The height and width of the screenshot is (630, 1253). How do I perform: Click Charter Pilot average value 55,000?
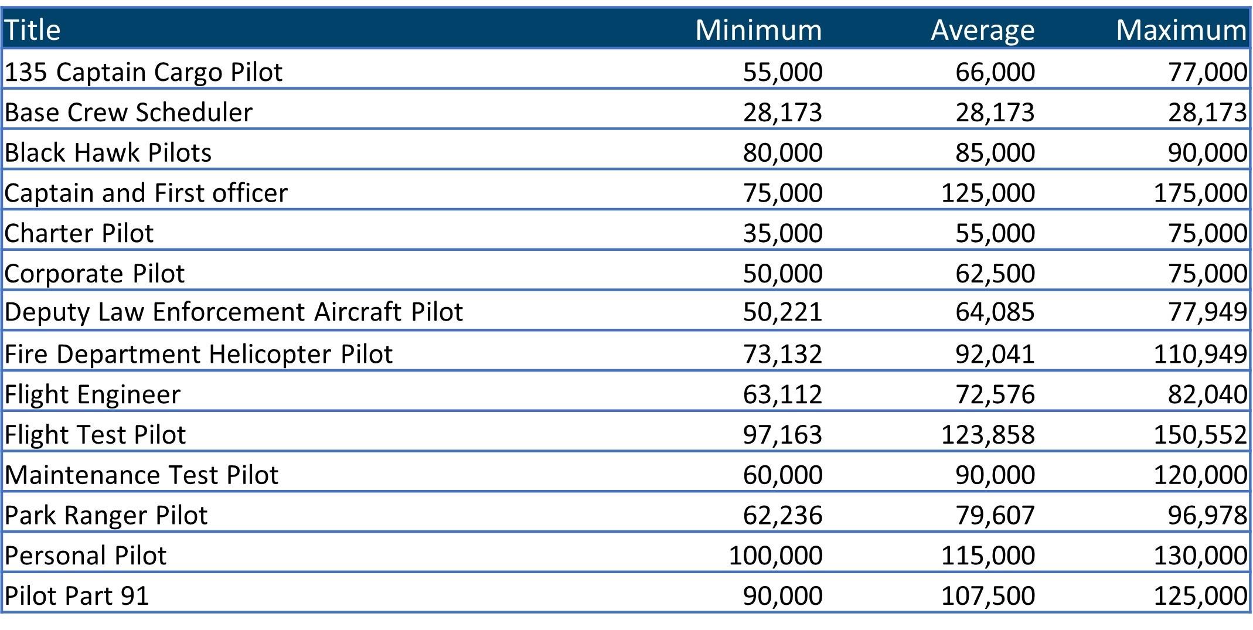tap(995, 233)
